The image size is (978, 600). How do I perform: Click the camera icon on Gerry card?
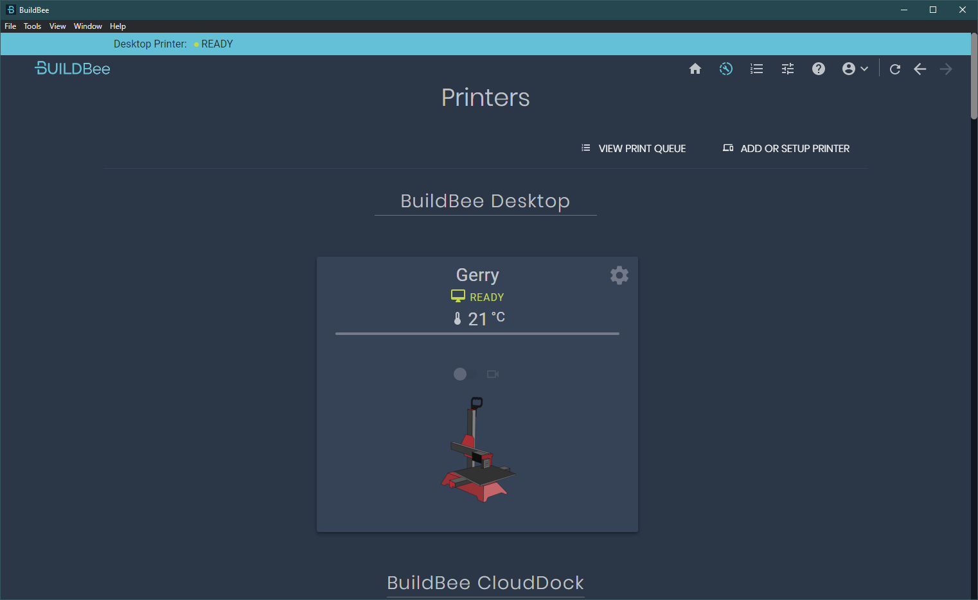(493, 374)
